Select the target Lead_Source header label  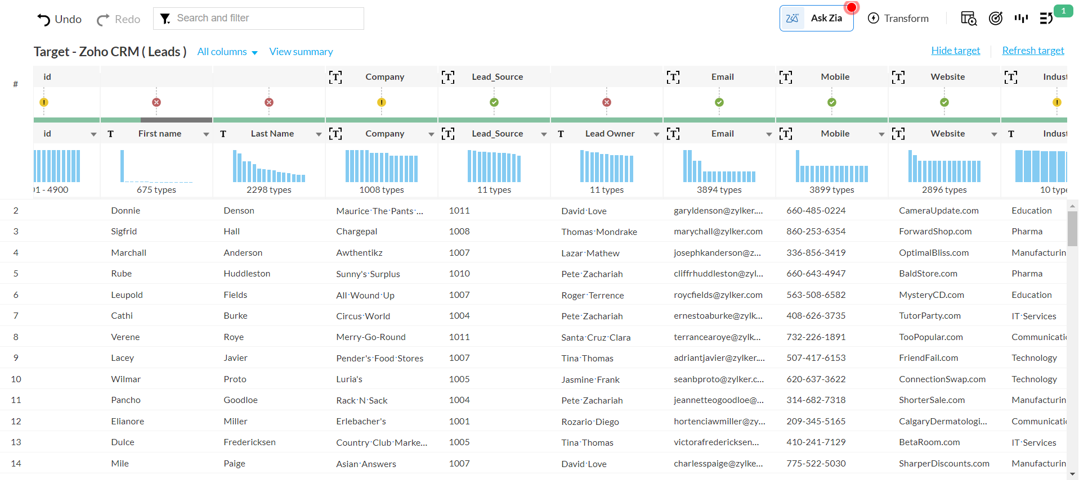(x=498, y=77)
